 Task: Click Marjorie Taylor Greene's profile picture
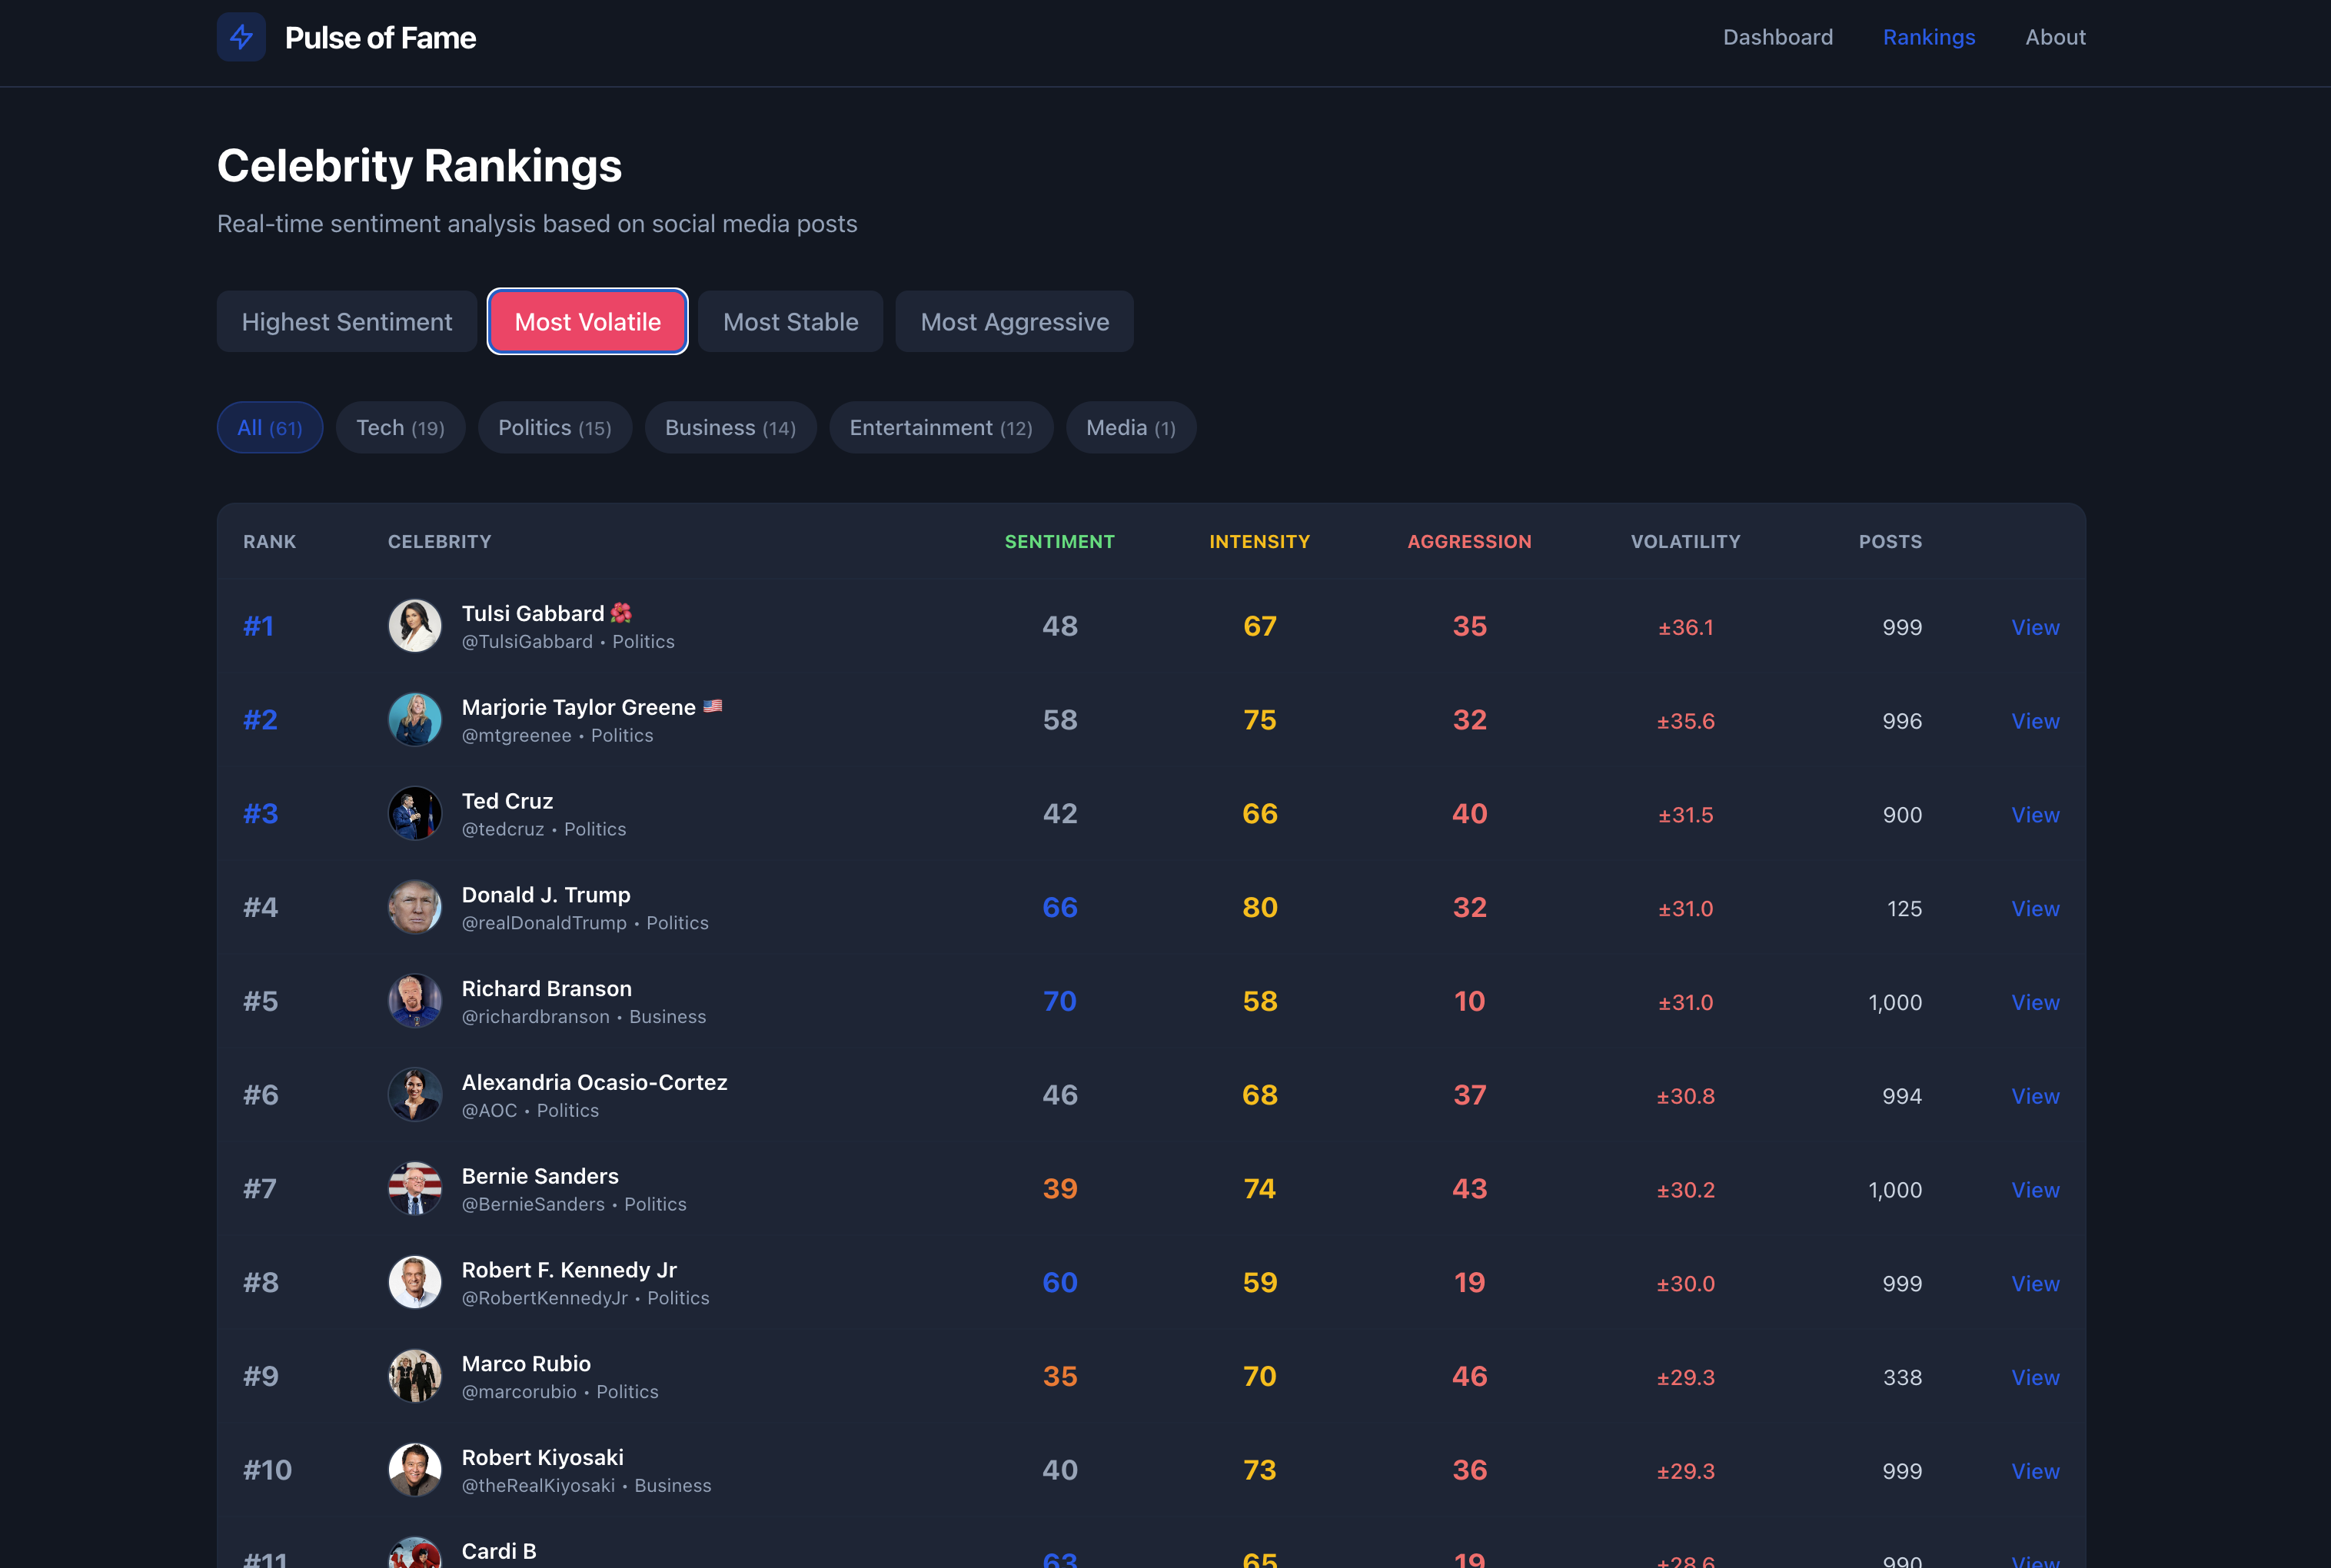pos(414,719)
